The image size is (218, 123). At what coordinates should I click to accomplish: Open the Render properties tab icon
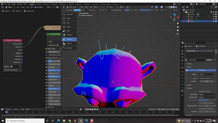pos(182,51)
